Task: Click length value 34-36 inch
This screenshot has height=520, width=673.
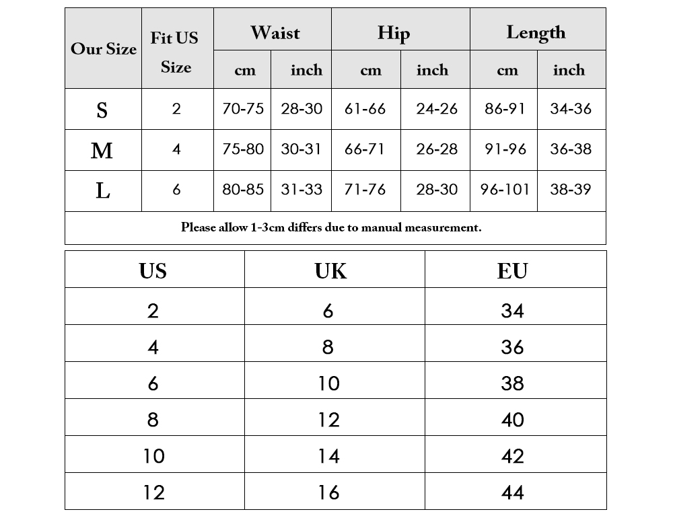Action: 571,110
